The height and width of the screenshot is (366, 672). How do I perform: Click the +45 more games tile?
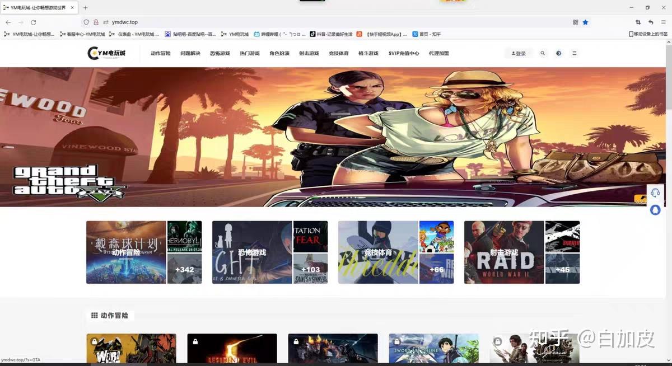click(x=562, y=269)
